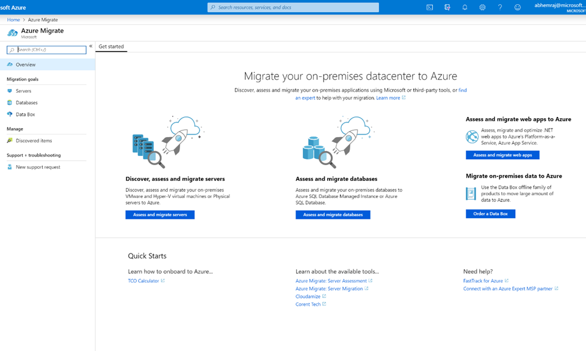Viewport: 586px width, 351px height.
Task: Open the Cloud Shell icon in top bar
Action: point(429,7)
